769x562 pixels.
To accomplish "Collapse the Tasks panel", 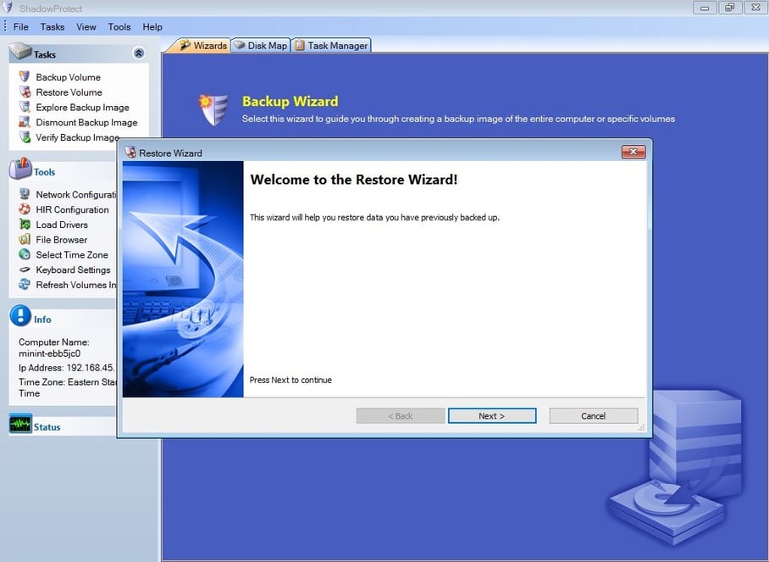I will pos(137,53).
